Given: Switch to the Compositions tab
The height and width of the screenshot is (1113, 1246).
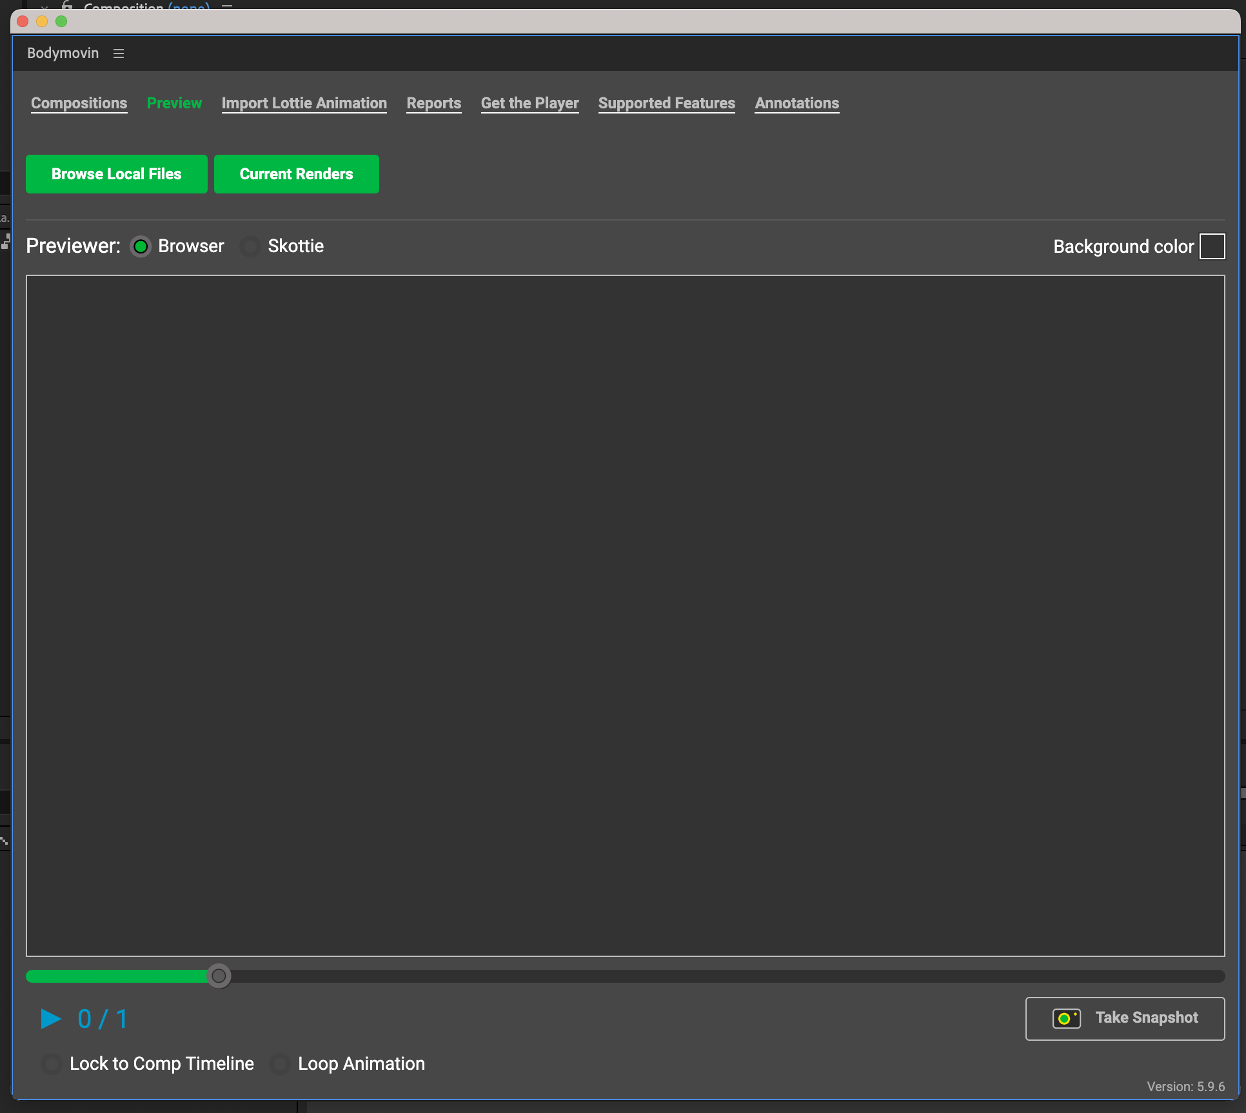Looking at the screenshot, I should (79, 103).
